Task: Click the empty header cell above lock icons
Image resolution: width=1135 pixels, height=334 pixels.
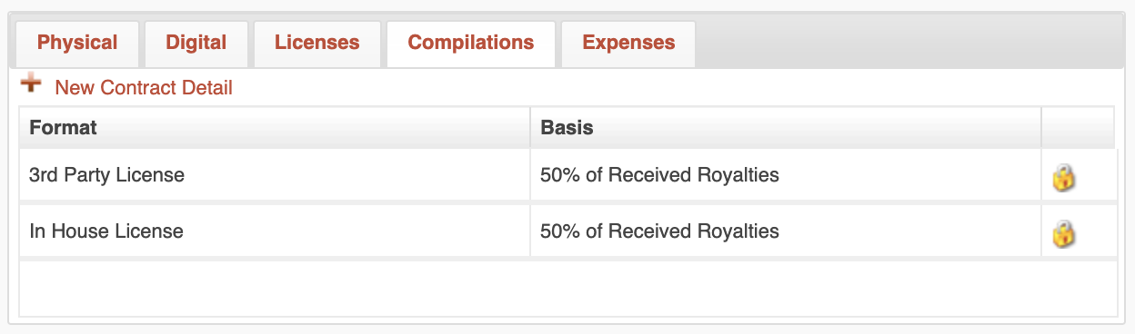Action: click(x=1078, y=127)
